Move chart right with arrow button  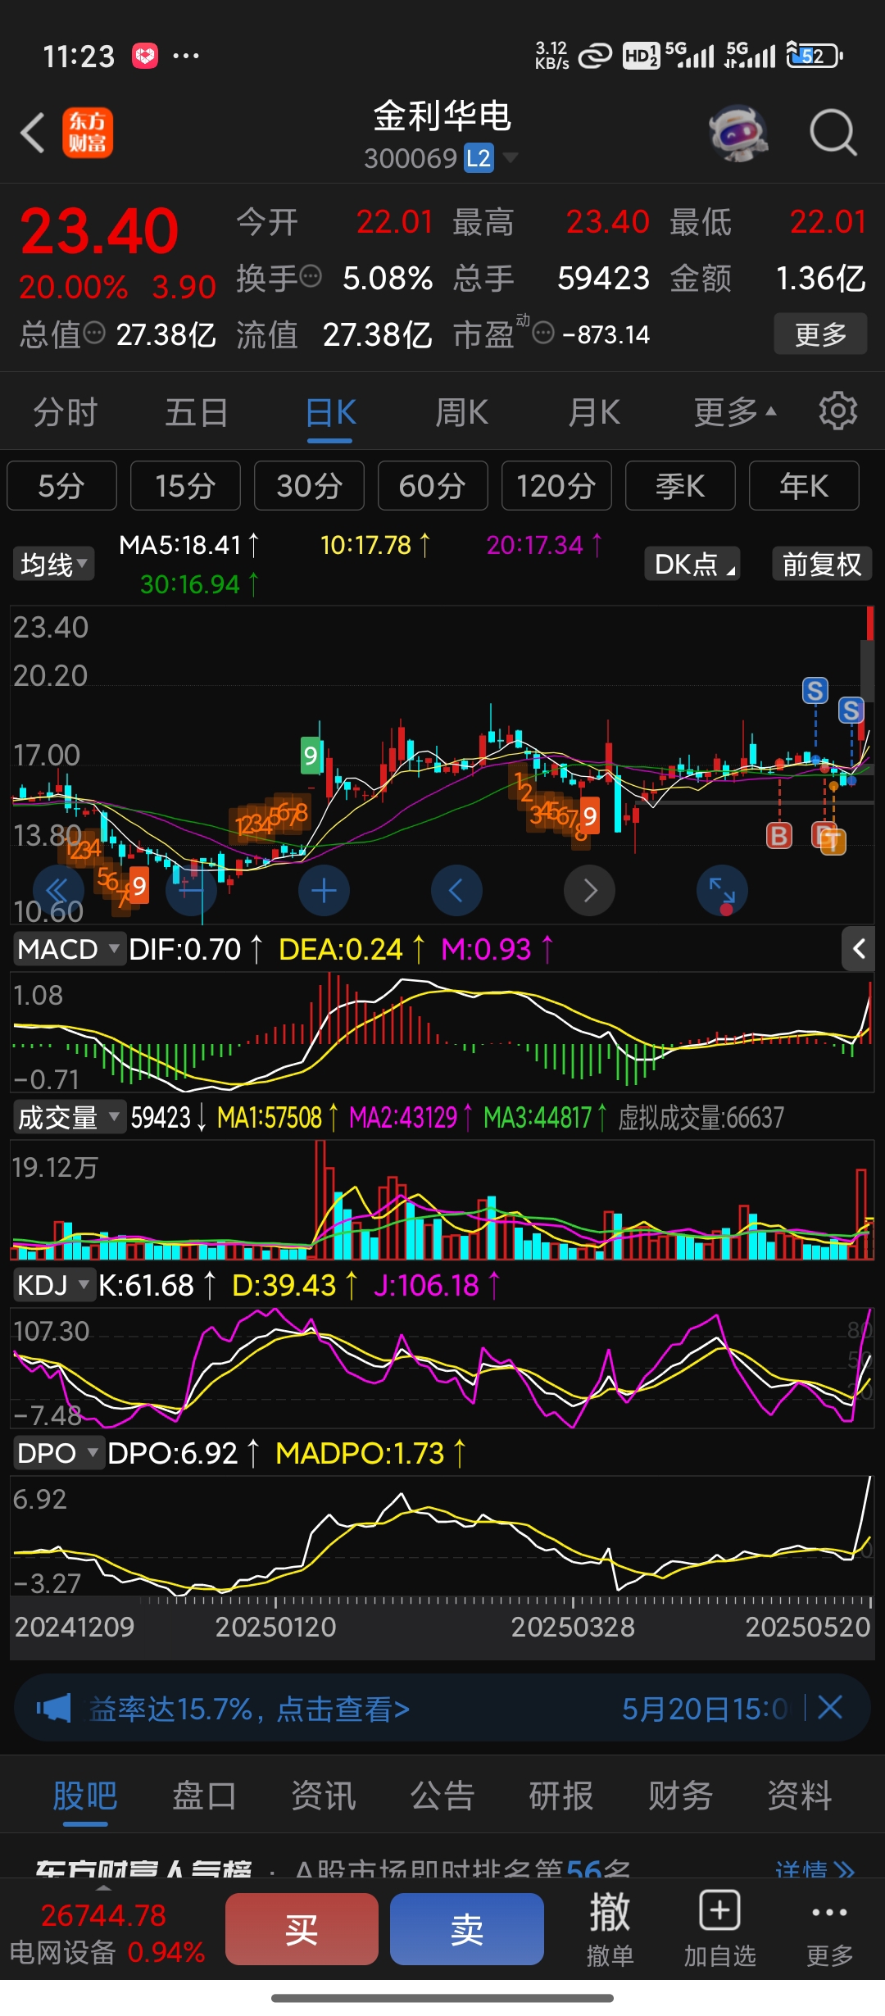tap(589, 890)
